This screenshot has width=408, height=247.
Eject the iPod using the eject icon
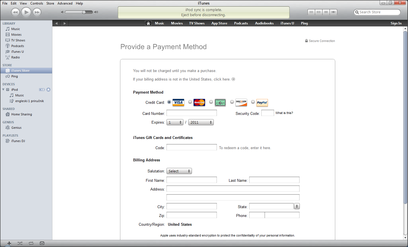(48, 90)
